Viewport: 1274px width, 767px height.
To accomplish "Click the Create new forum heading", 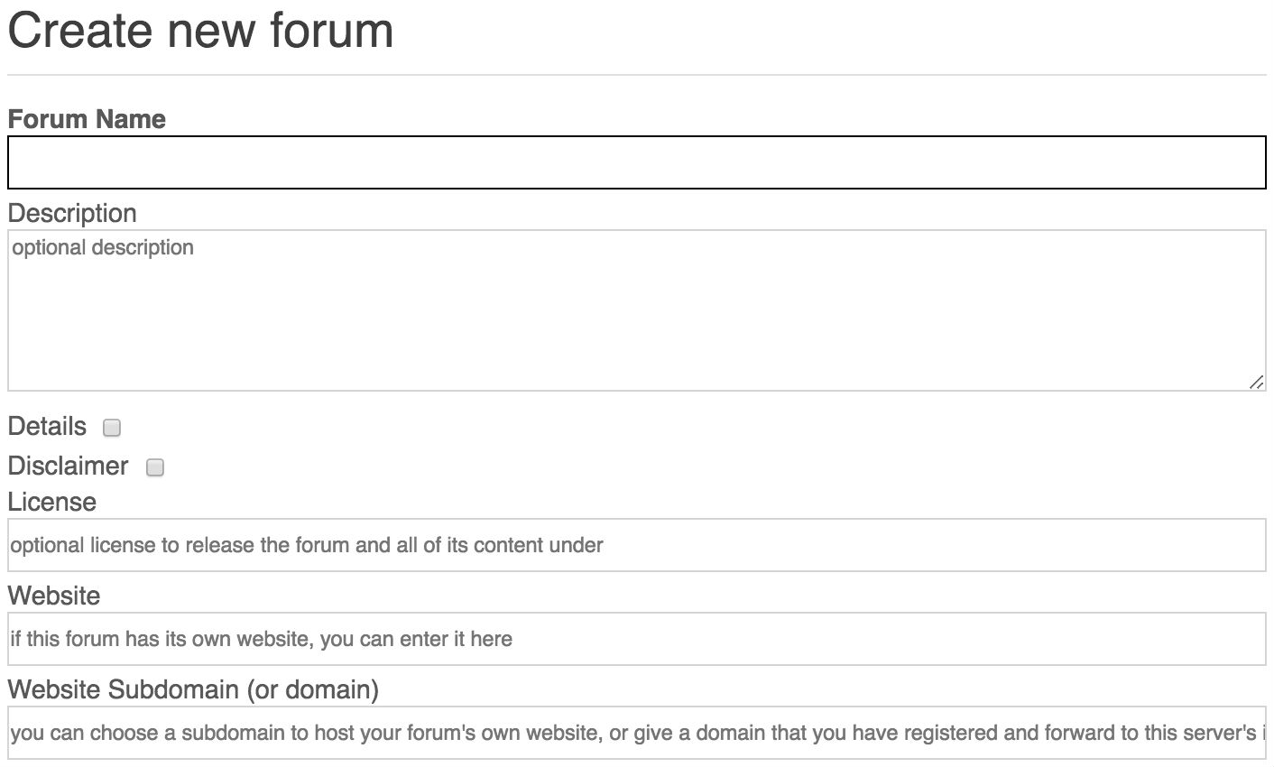I will pyautogui.click(x=200, y=30).
